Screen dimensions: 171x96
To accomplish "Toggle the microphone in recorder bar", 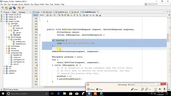I will 165,89.
